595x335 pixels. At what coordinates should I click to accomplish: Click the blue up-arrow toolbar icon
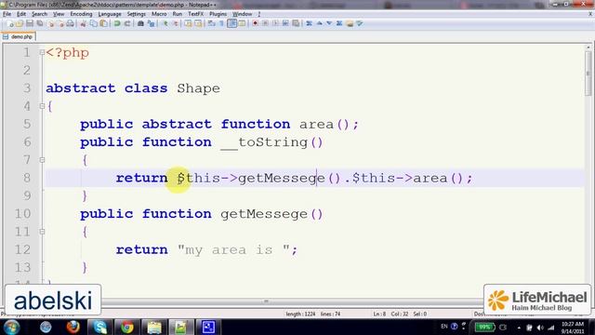pos(319,23)
